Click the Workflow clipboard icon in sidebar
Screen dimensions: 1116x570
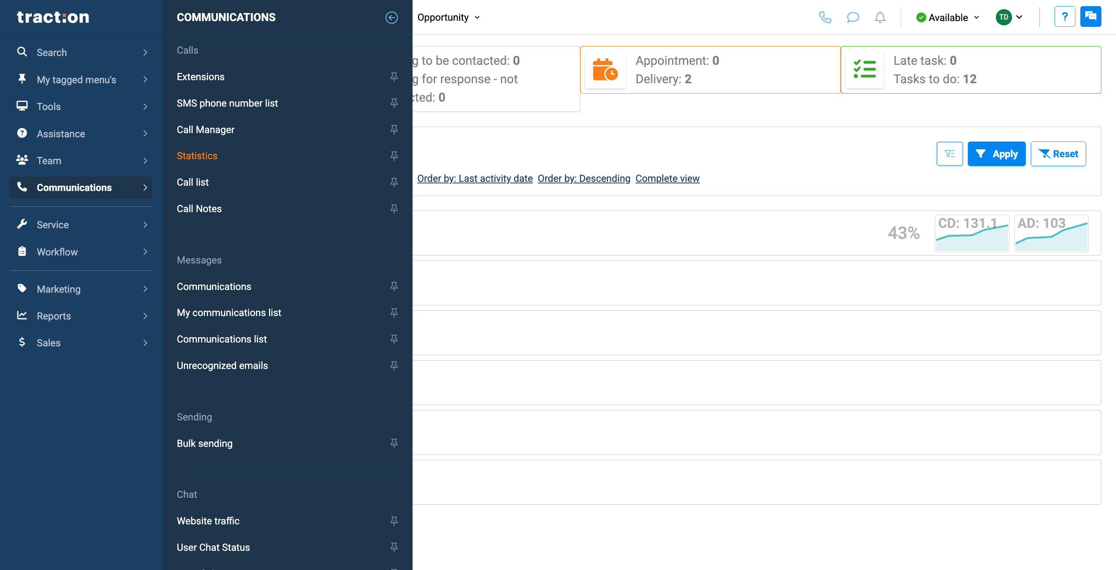(21, 251)
